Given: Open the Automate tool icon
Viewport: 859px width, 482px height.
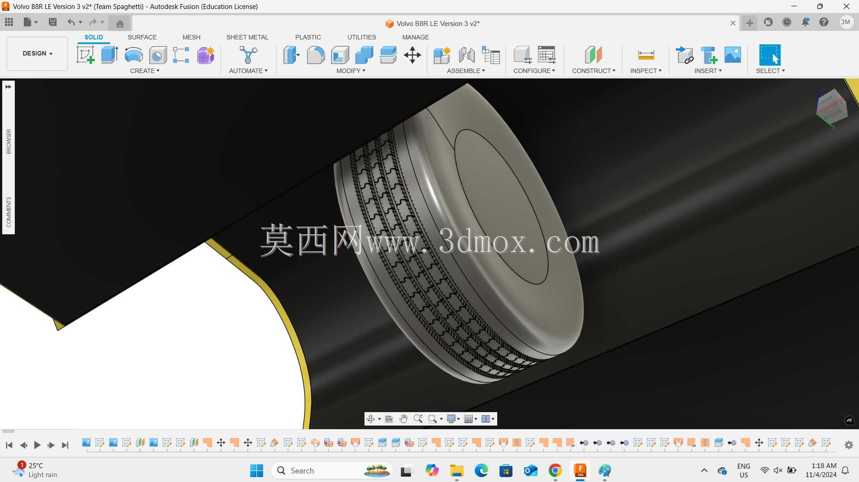Looking at the screenshot, I should tap(248, 55).
